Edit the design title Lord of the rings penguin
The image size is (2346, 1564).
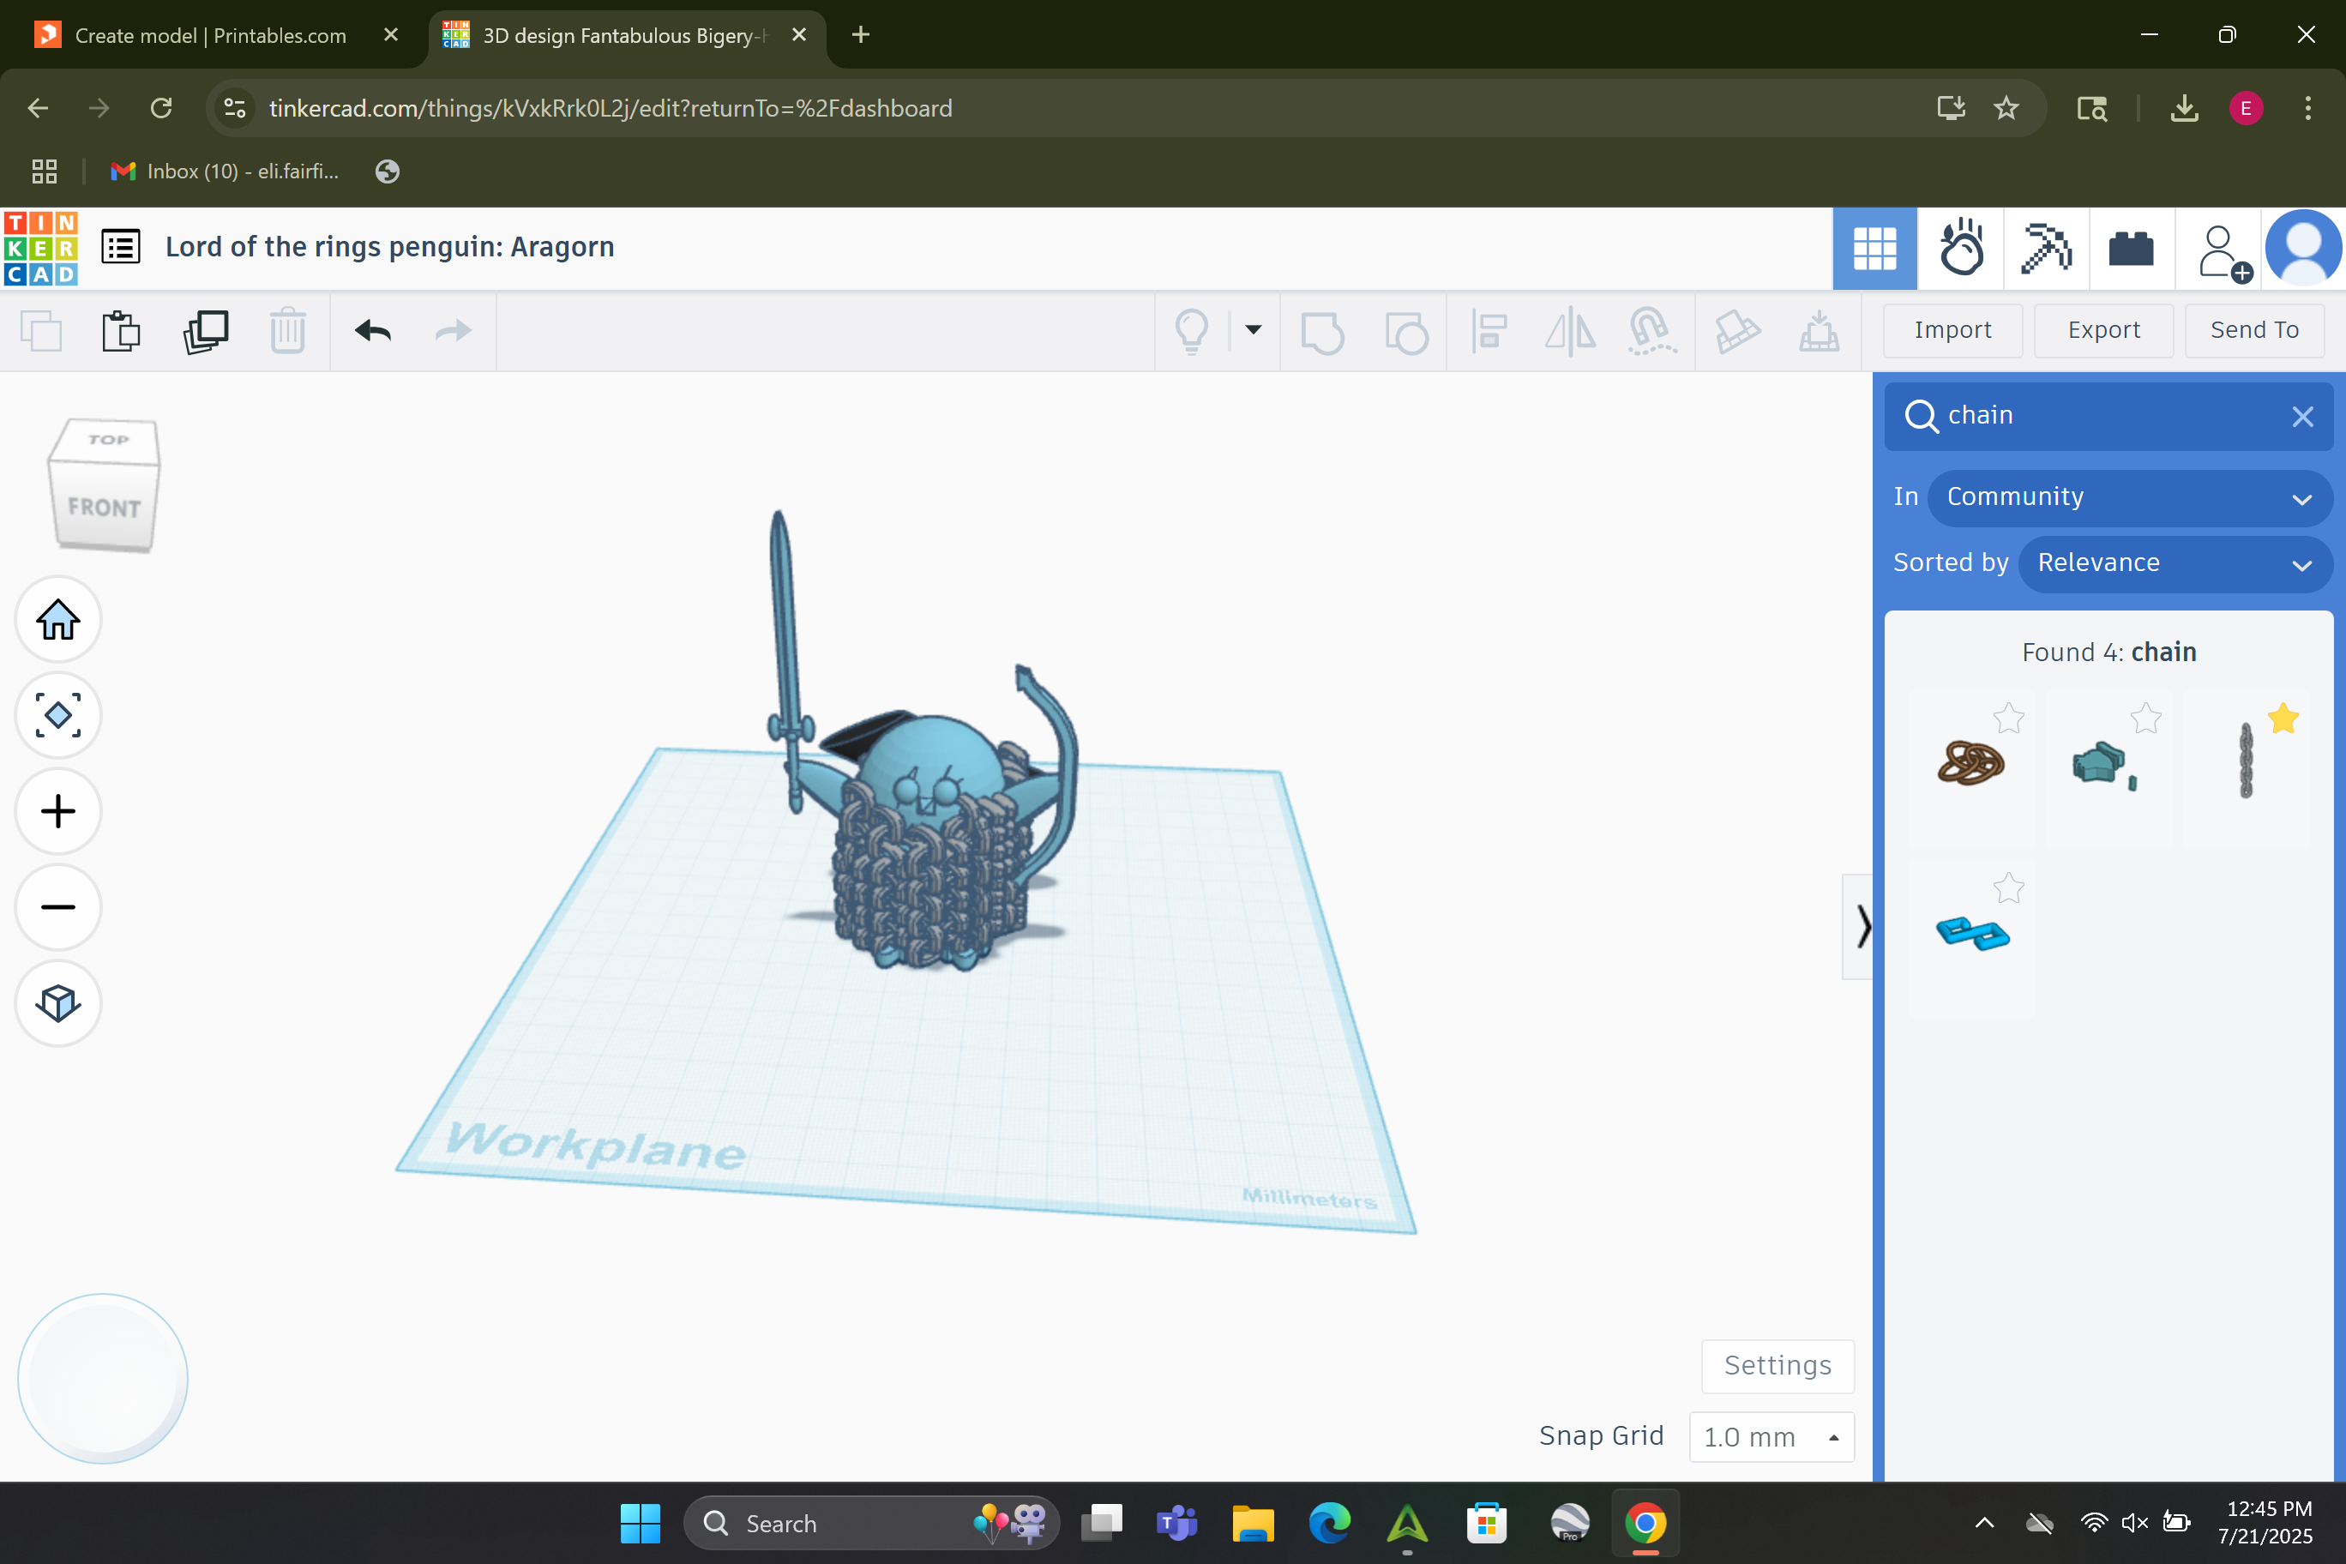click(x=390, y=247)
